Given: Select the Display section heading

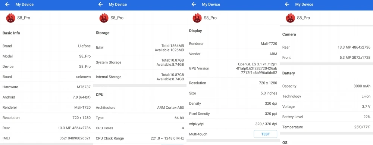Looking at the screenshot, I should pyautogui.click(x=195, y=31).
